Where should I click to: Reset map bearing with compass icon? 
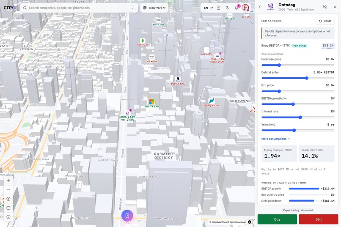8,199
